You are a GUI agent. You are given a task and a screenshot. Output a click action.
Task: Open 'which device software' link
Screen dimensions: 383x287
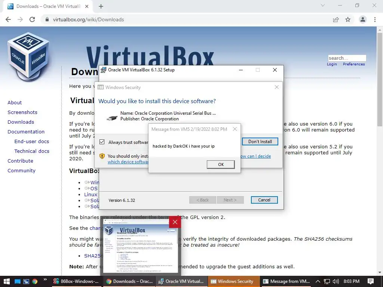point(128,162)
